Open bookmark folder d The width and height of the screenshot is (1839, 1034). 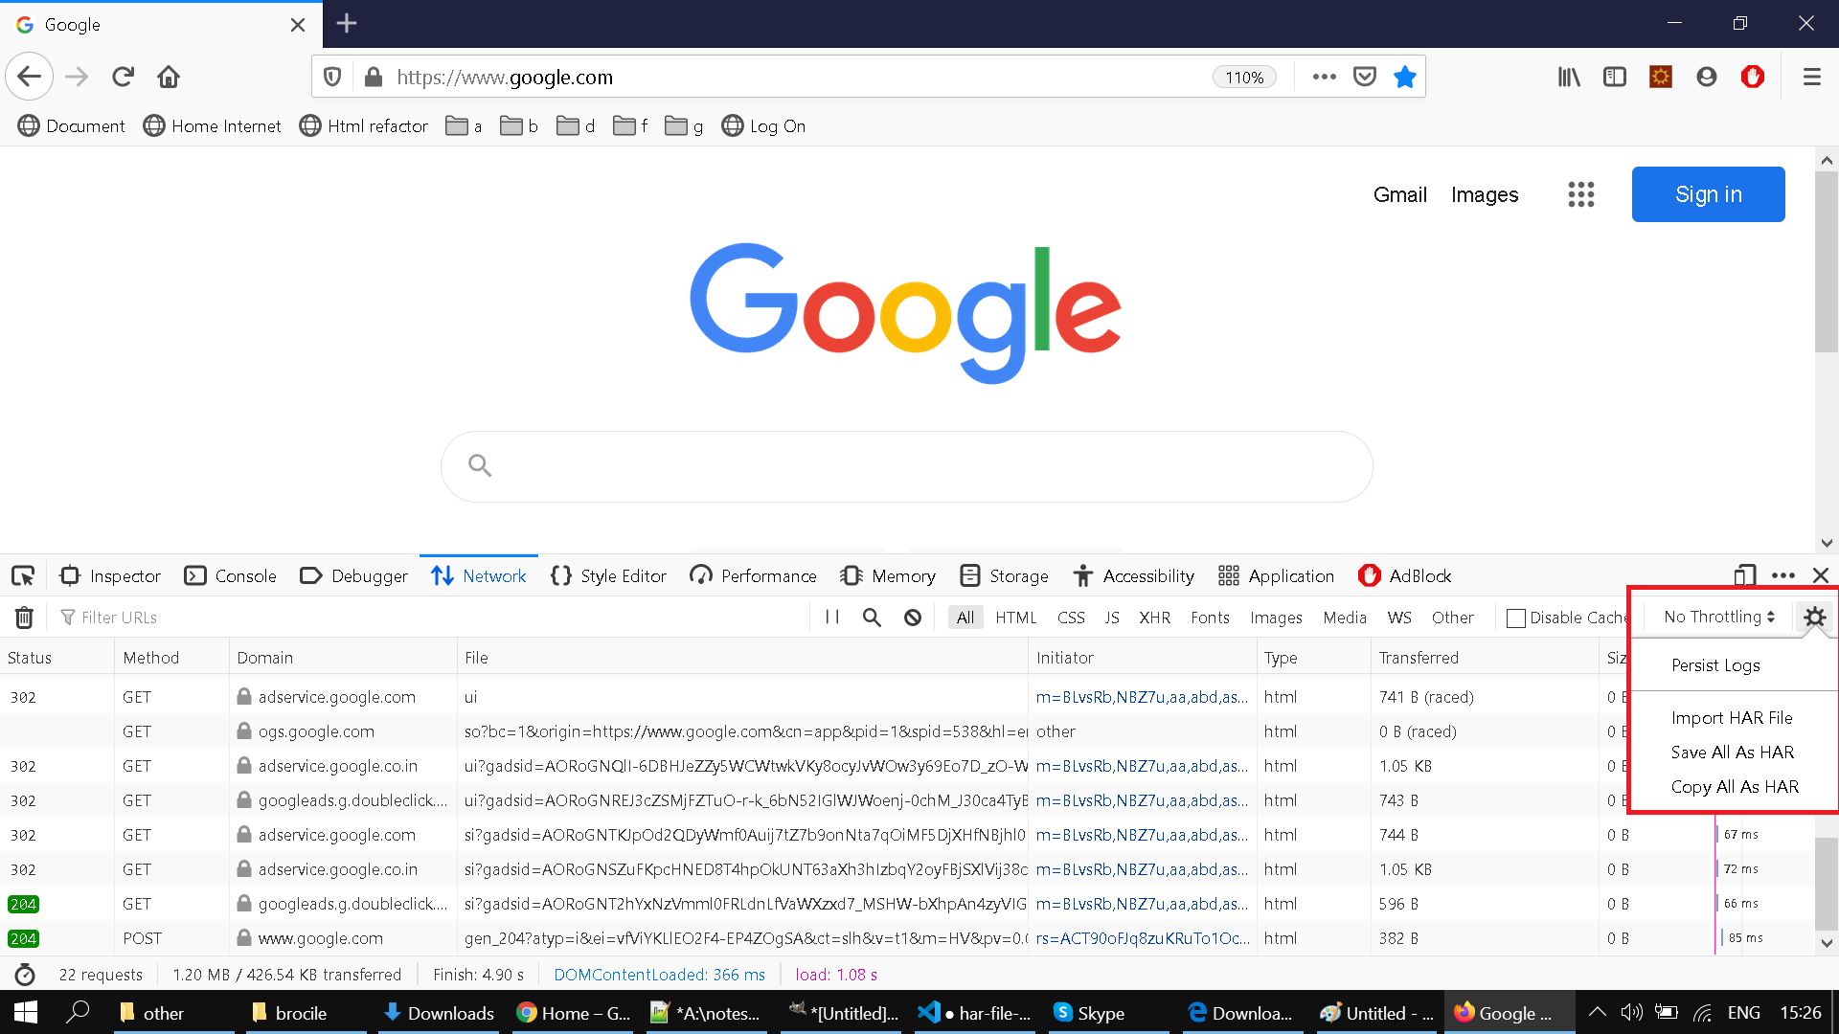click(x=576, y=126)
